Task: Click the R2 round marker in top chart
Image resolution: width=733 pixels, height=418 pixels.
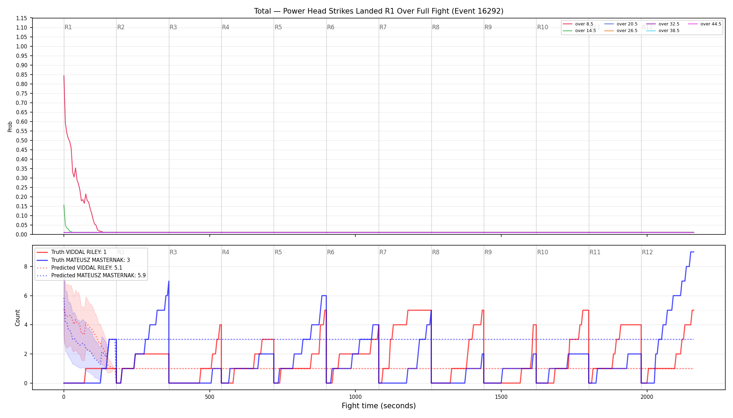Action: point(121,27)
